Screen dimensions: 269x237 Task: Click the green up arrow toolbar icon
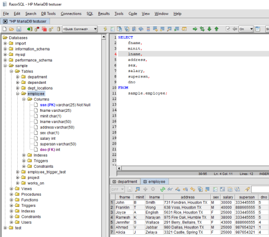216,29
